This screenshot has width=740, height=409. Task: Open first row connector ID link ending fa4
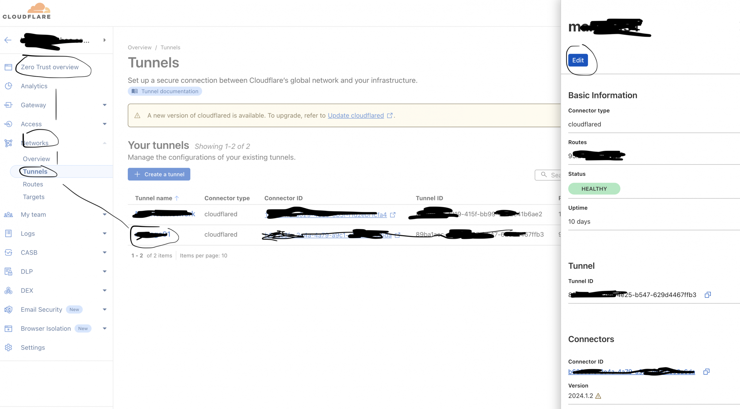coord(326,215)
